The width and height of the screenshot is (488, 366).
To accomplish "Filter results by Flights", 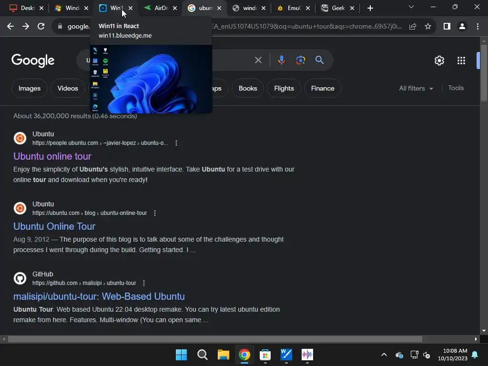I will pyautogui.click(x=284, y=88).
